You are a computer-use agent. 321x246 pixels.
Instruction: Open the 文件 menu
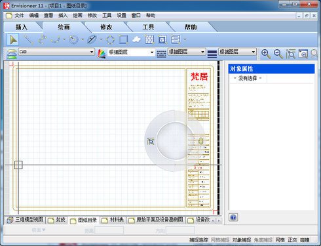tap(19, 16)
